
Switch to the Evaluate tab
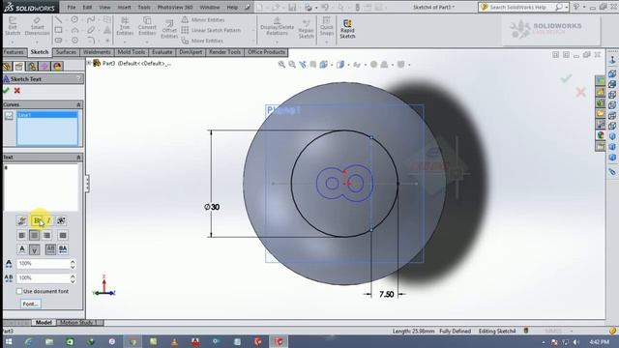162,52
